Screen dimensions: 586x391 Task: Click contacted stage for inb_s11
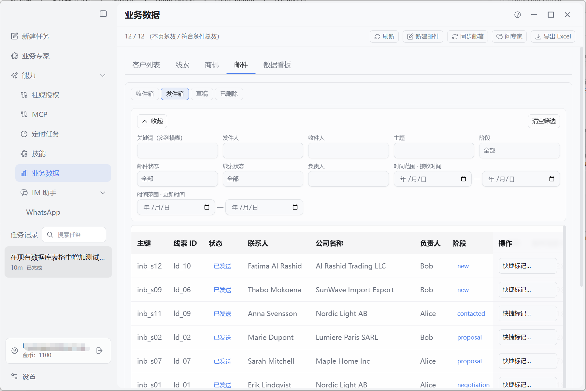[471, 314]
